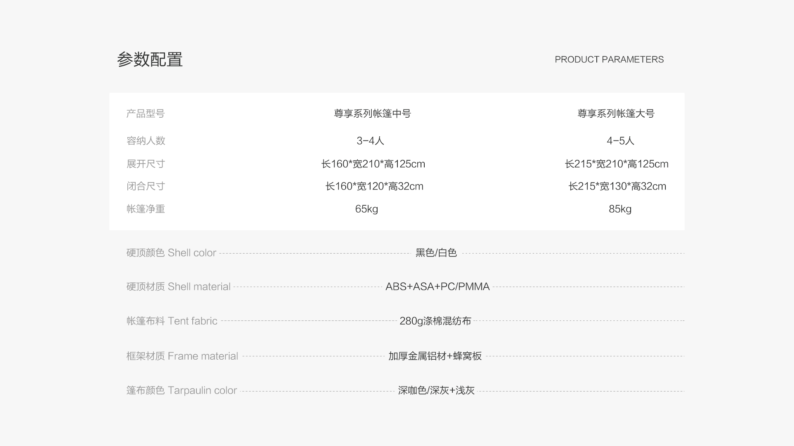This screenshot has width=794, height=446.
Task: Click the 85kg weight value
Action: point(620,209)
